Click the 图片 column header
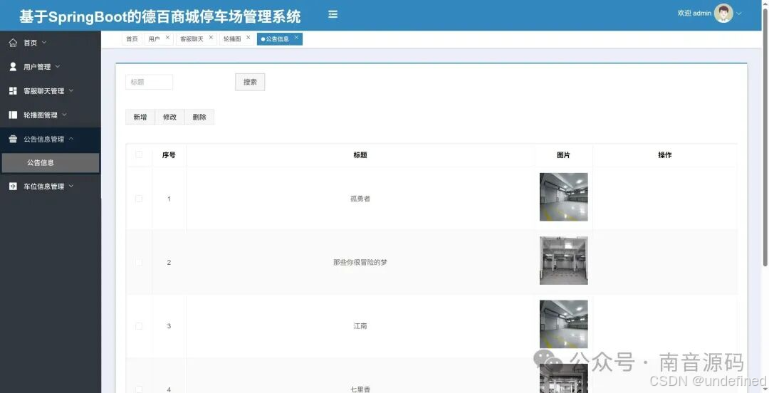769x393 pixels. [563, 155]
